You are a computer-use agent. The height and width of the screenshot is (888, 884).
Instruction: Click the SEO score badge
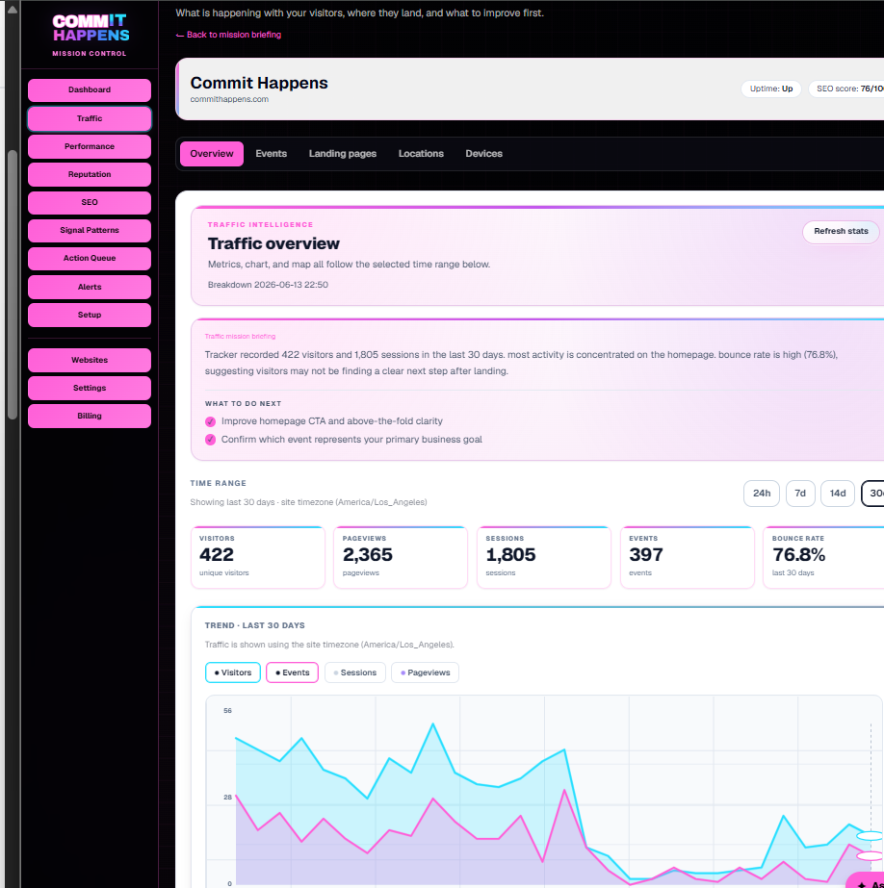[847, 89]
